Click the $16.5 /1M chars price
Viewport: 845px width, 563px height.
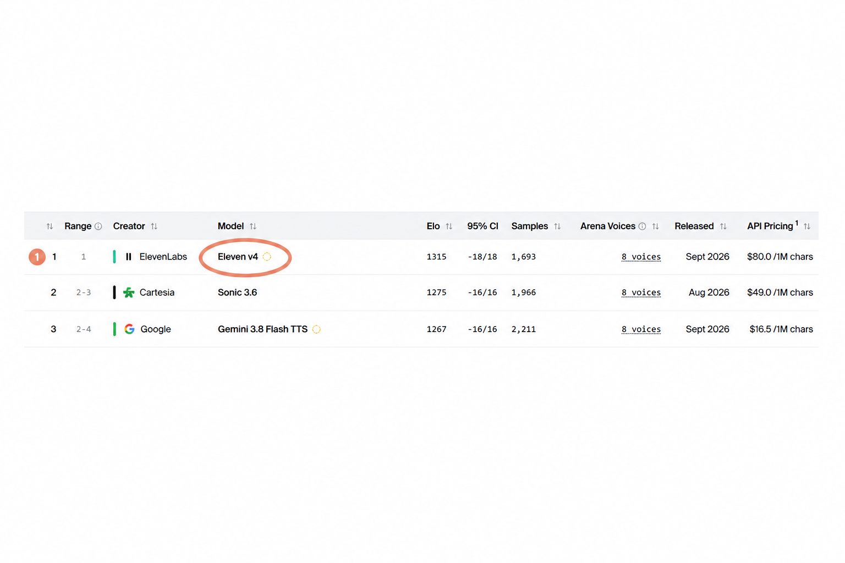[781, 329]
